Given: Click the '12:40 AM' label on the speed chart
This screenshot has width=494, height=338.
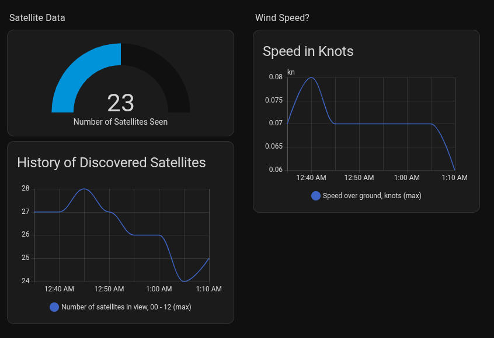Looking at the screenshot, I should (311, 178).
